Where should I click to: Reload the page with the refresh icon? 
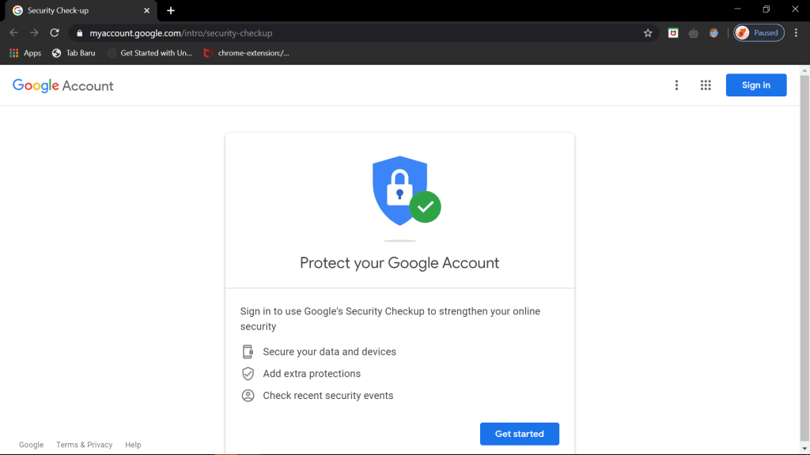(x=55, y=33)
